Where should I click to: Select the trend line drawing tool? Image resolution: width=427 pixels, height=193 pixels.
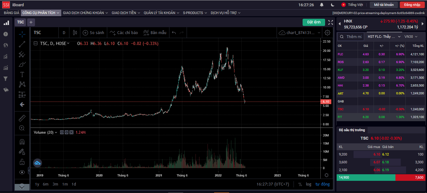coord(22,44)
